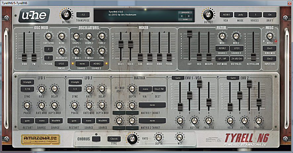Toggle the white noise color LED
The image size is (293, 153).
coord(264,41)
